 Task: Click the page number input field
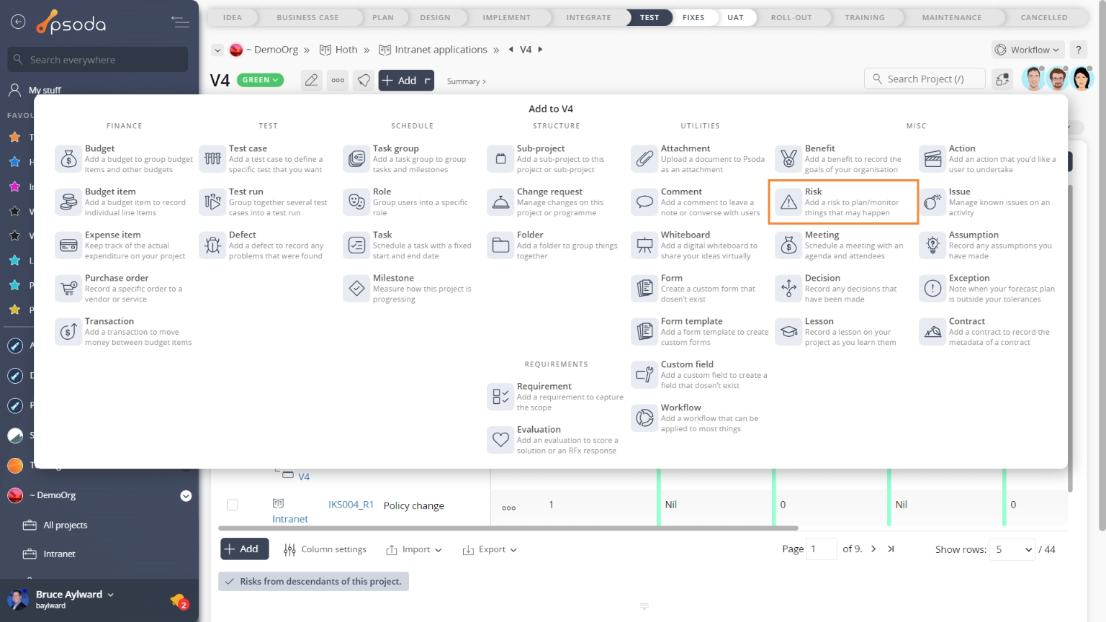tap(822, 549)
